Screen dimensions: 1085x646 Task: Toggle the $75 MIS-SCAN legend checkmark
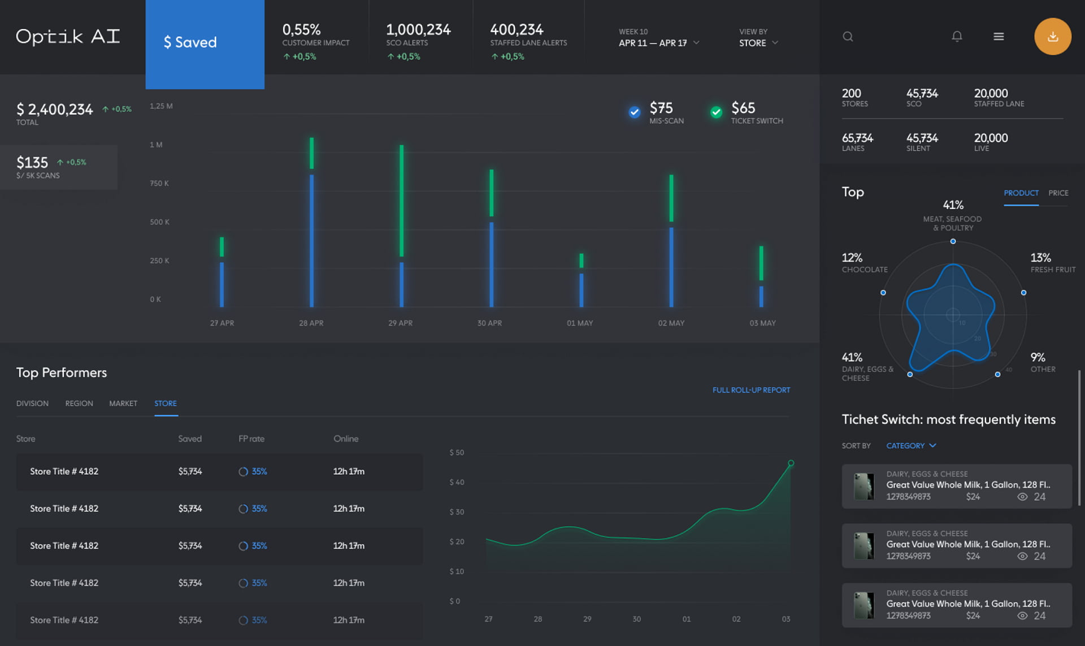click(x=634, y=112)
